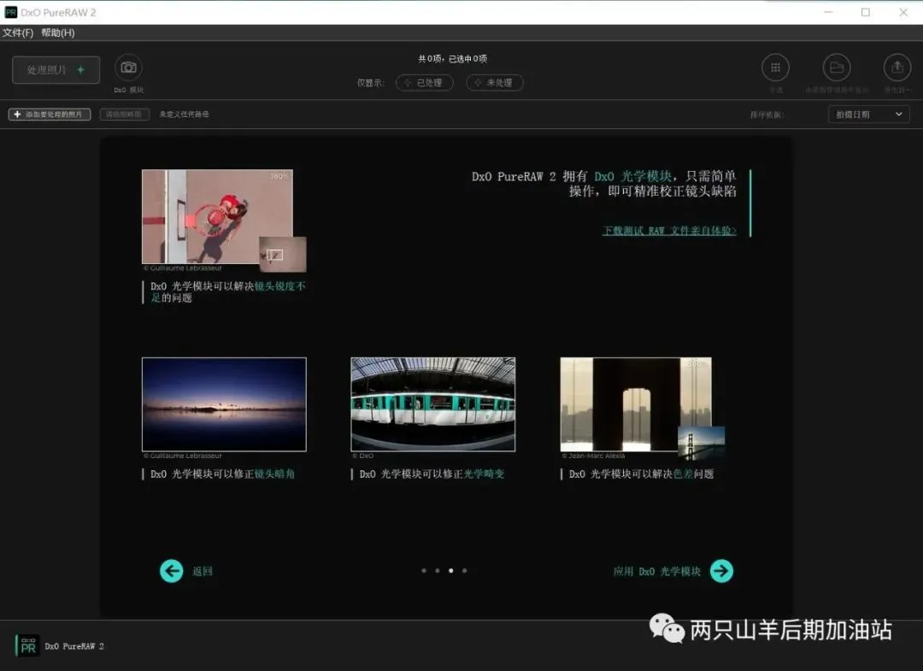
Task: Toggle the 未处理 filter
Action: (495, 83)
